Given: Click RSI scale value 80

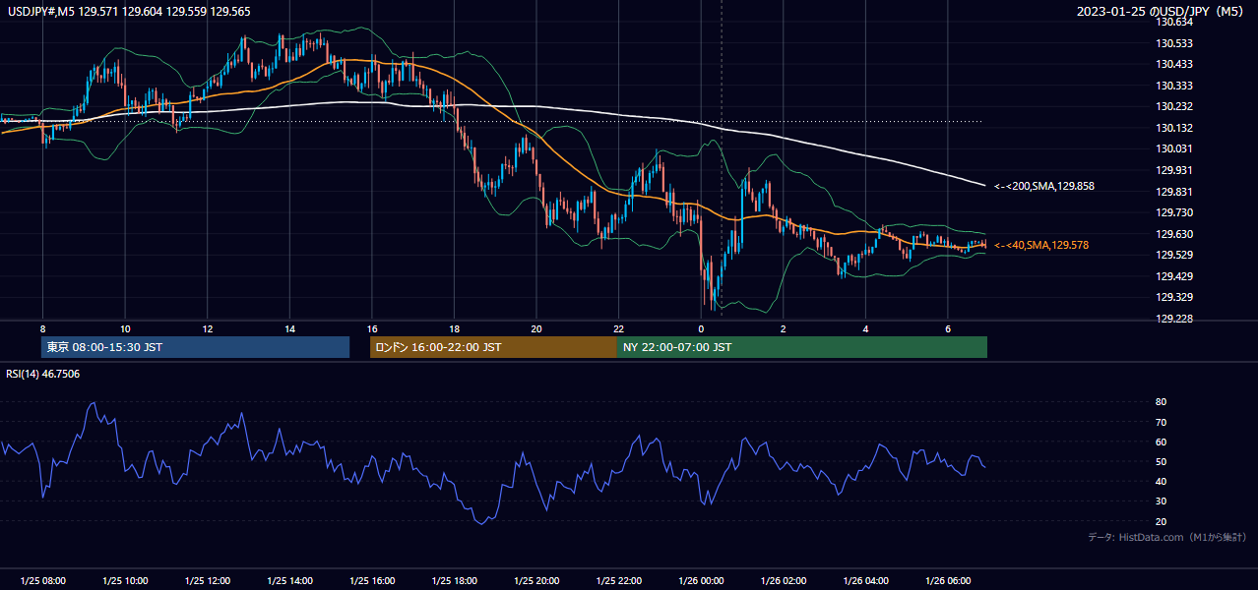Looking at the screenshot, I should pyautogui.click(x=1162, y=402).
